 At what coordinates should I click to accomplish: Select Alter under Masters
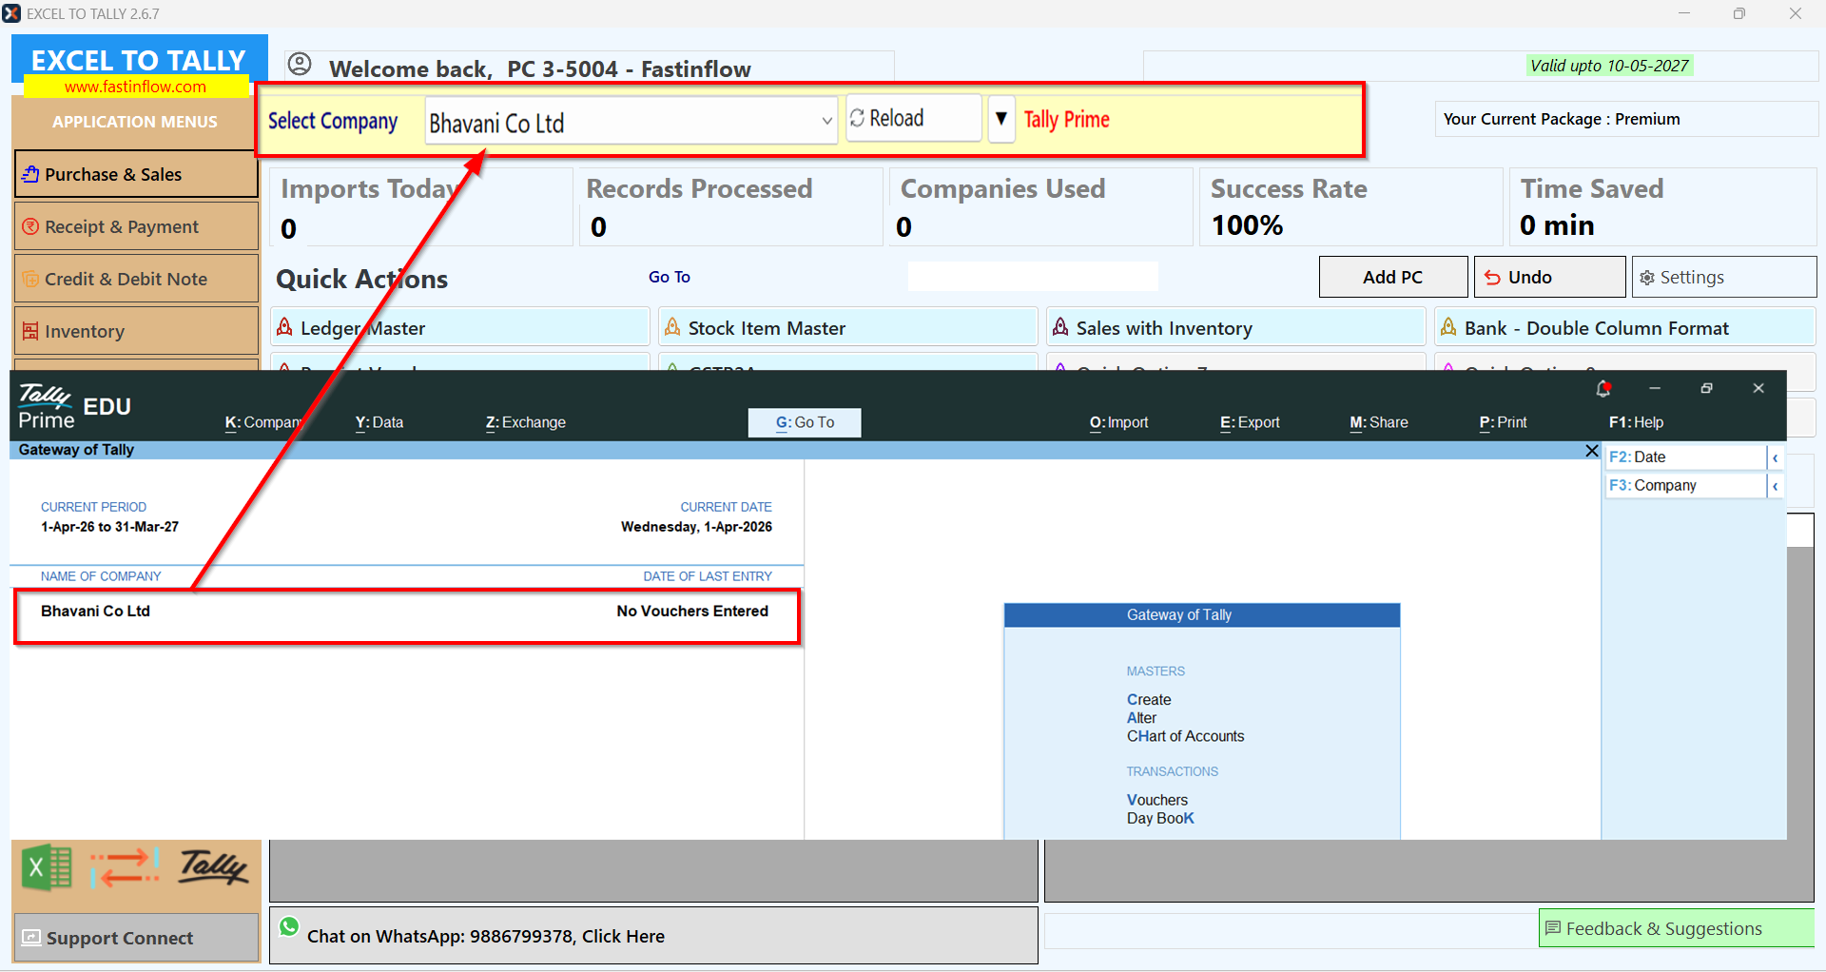[1141, 718]
